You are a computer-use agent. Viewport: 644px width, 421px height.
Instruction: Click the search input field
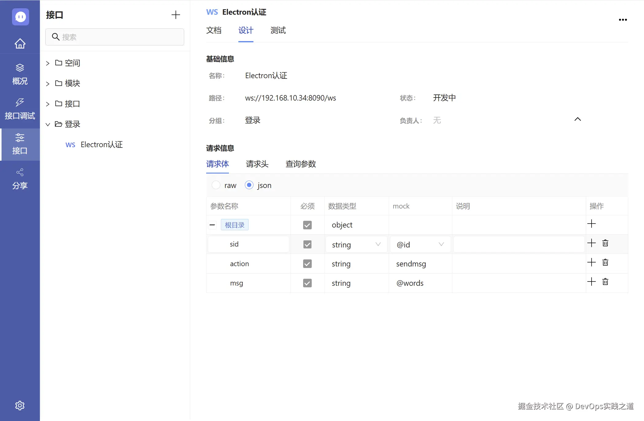(x=114, y=37)
